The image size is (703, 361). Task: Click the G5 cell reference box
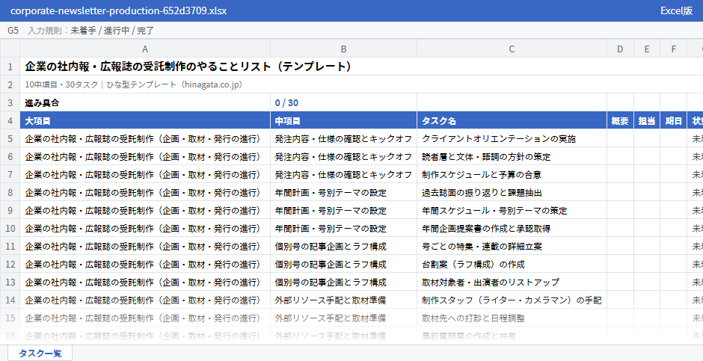tap(13, 31)
